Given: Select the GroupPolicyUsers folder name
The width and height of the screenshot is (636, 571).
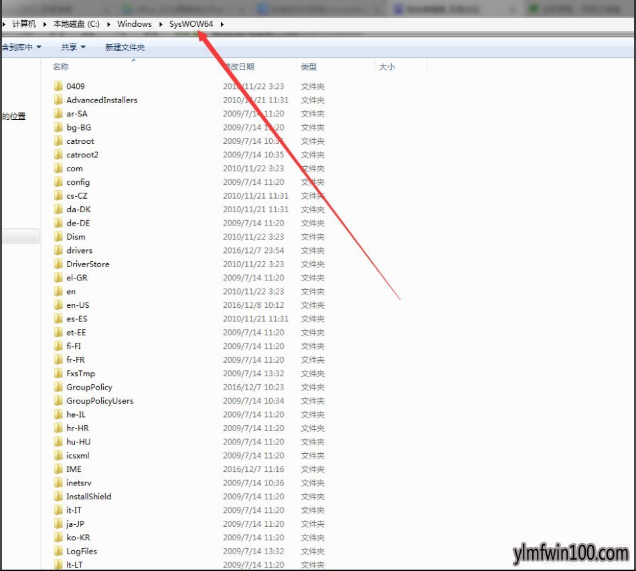Looking at the screenshot, I should pyautogui.click(x=100, y=401).
